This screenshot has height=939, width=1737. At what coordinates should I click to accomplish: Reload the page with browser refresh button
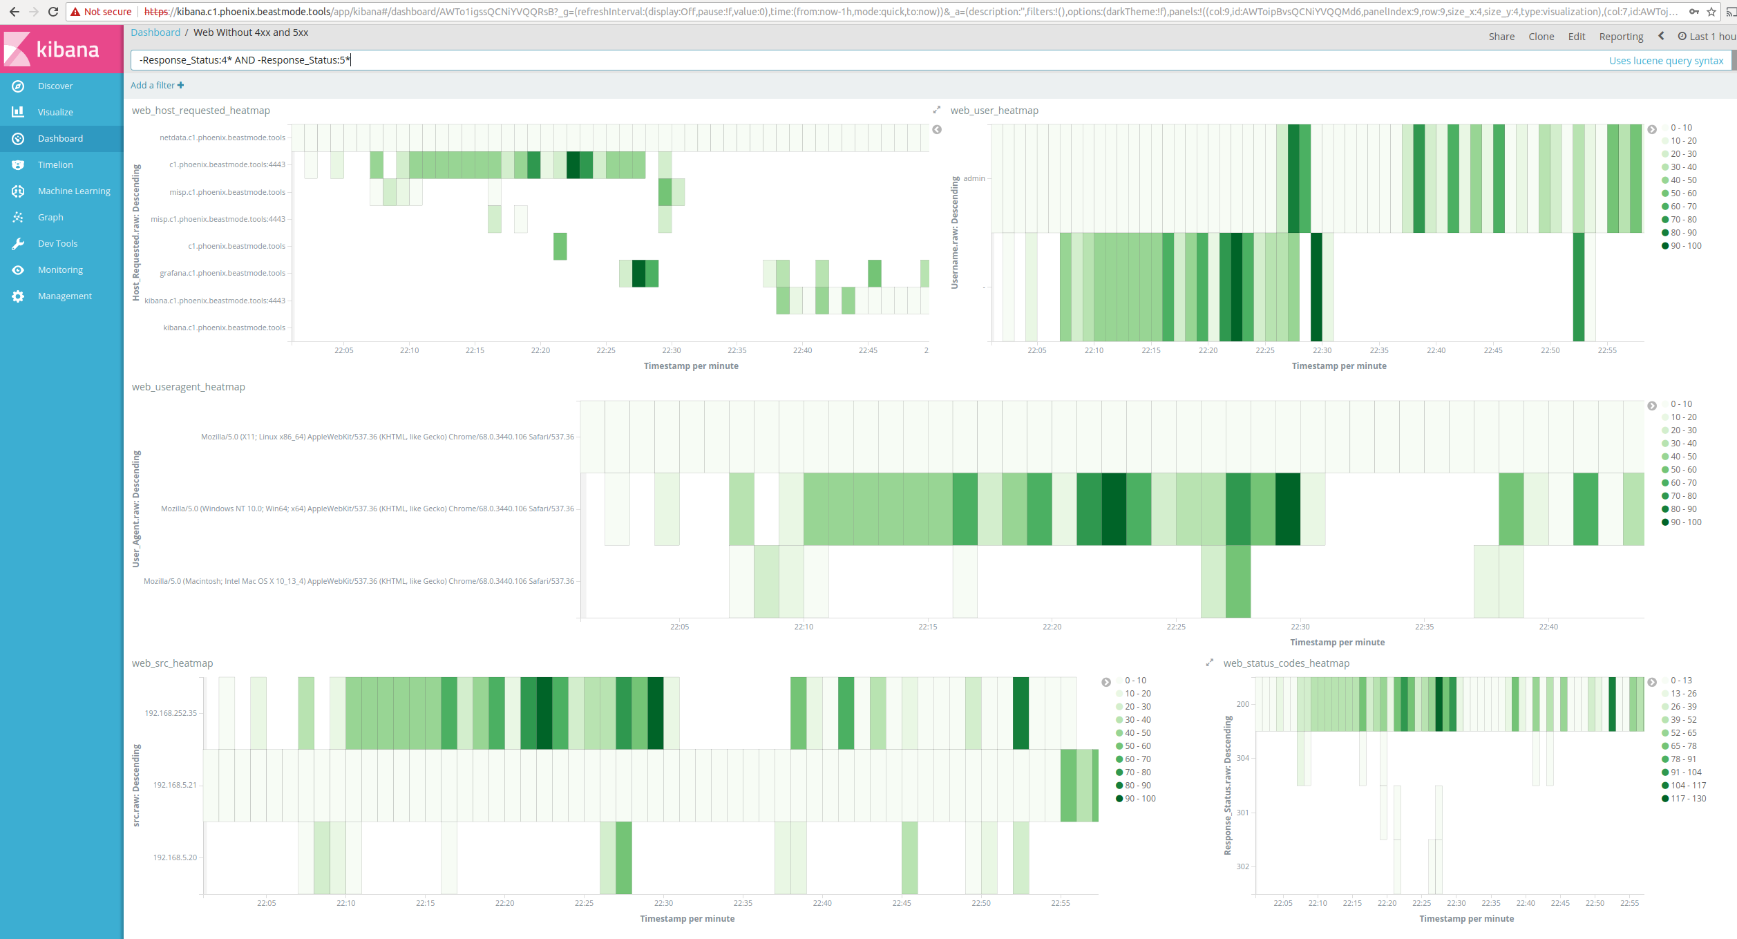point(53,12)
